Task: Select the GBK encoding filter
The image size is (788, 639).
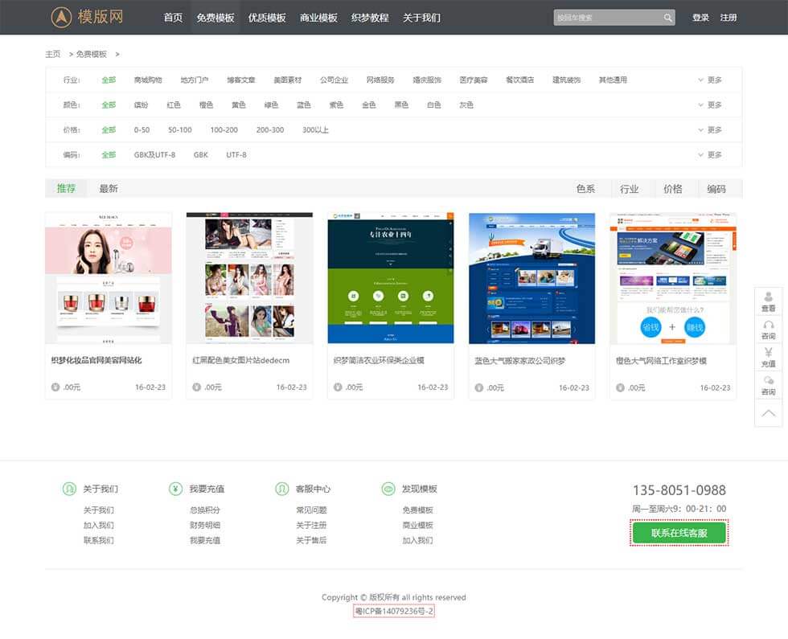Action: coord(200,155)
